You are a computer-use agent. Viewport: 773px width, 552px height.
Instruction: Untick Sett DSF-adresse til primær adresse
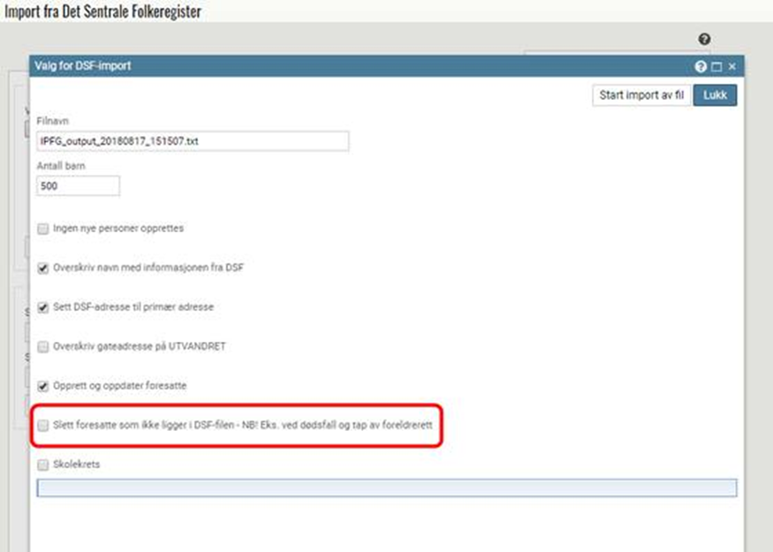43,307
